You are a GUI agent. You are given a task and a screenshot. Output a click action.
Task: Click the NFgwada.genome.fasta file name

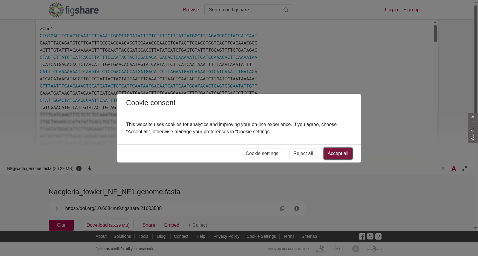29,168
